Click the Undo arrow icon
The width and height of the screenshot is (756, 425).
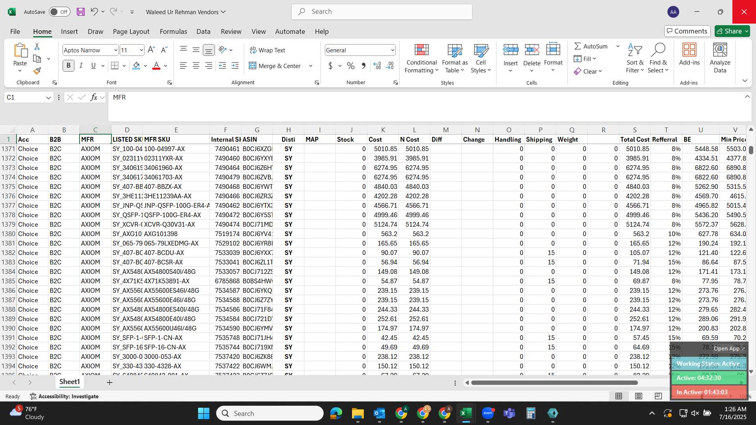[94, 12]
